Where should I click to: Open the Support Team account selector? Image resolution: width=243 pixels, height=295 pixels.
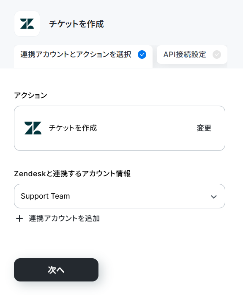(120, 196)
